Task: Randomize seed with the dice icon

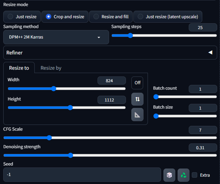Action: 169,175
